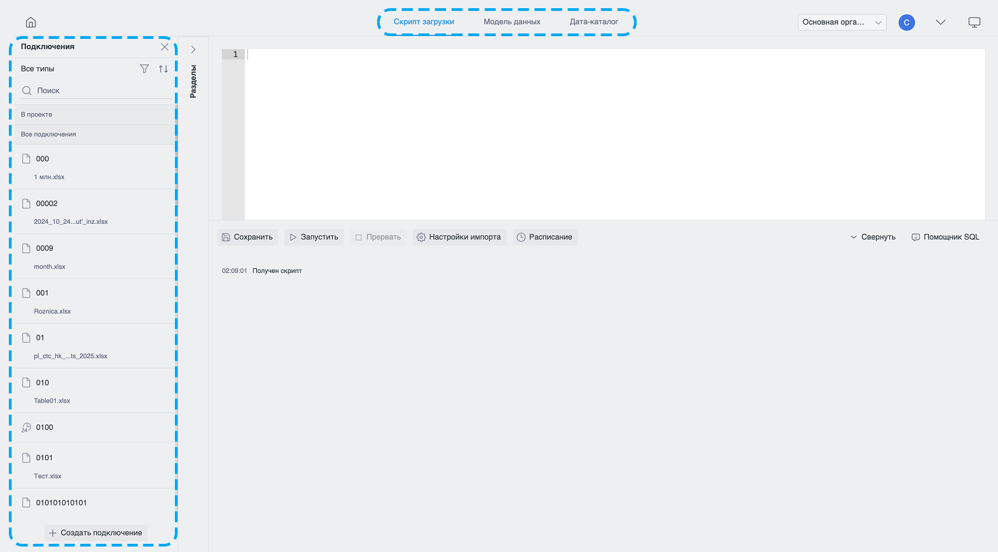Click the sort arrows icon next to filter

click(x=163, y=69)
